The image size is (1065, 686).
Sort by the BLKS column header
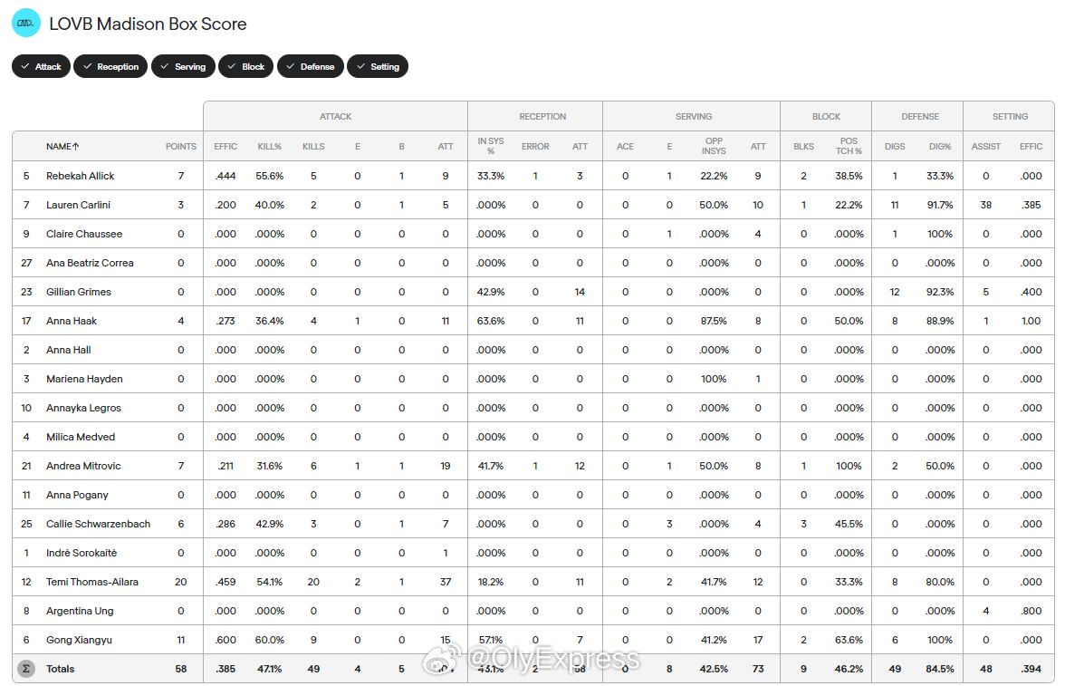803,146
